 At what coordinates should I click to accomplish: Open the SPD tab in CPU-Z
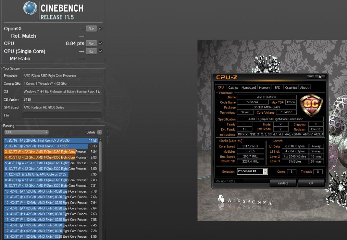click(x=277, y=88)
